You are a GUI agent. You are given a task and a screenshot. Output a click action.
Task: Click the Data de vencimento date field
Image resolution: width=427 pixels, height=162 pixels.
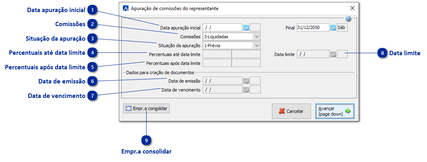click(x=222, y=90)
